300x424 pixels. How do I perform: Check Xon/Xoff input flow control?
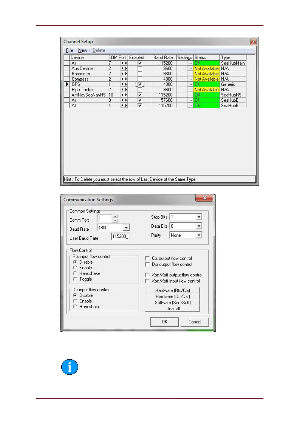147,281
